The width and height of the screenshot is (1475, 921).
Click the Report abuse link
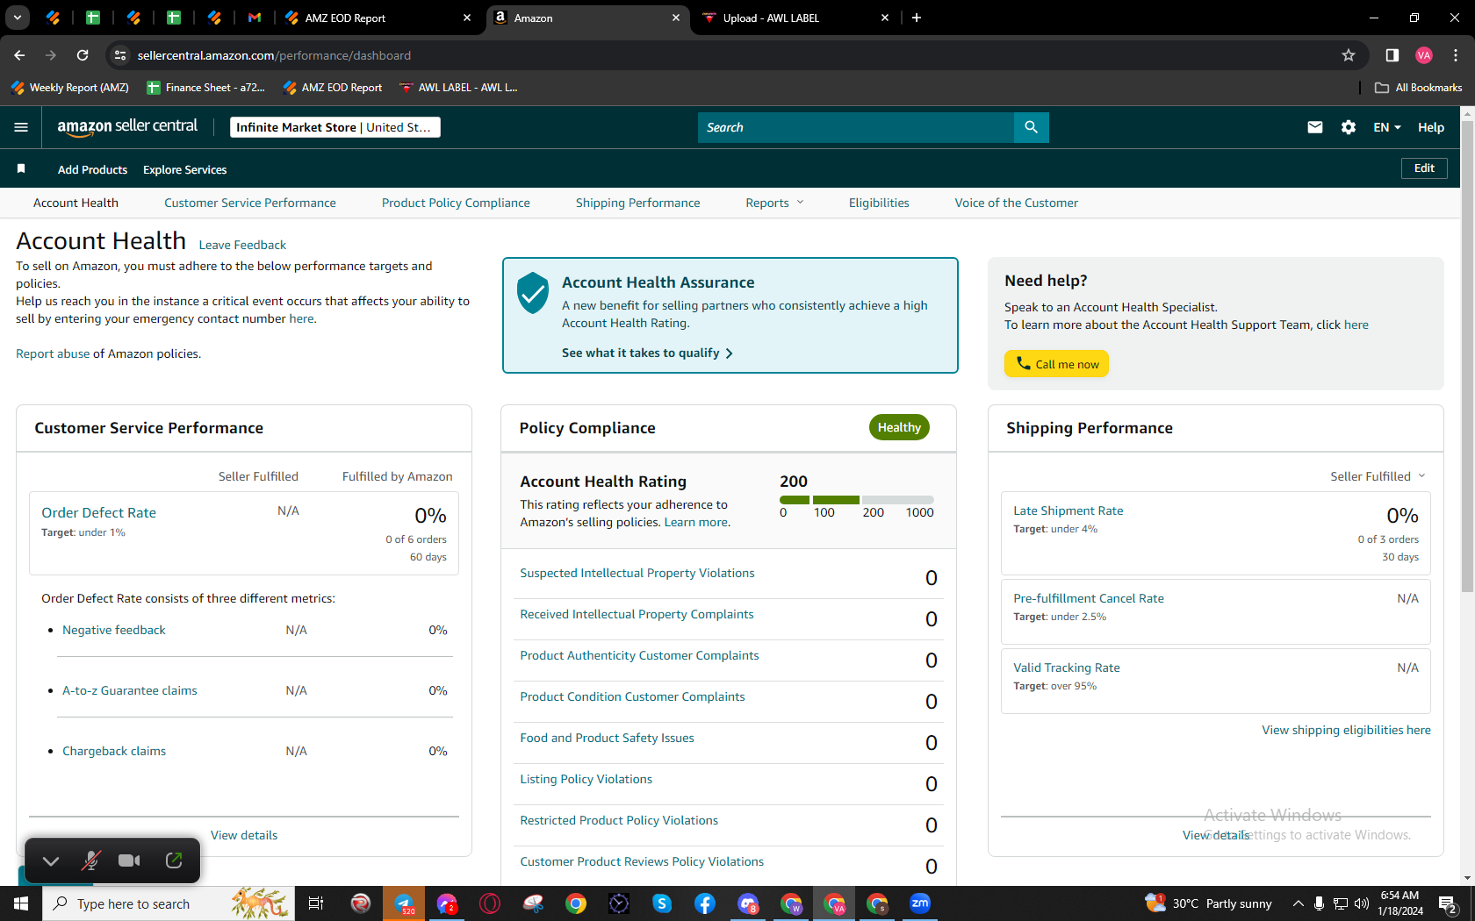(x=53, y=353)
